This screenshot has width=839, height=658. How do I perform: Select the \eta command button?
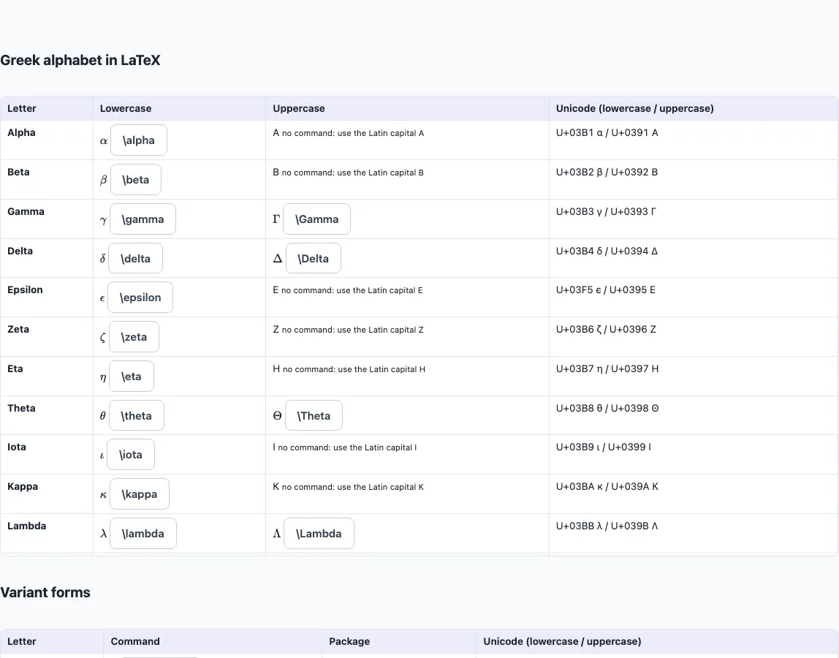coord(132,377)
